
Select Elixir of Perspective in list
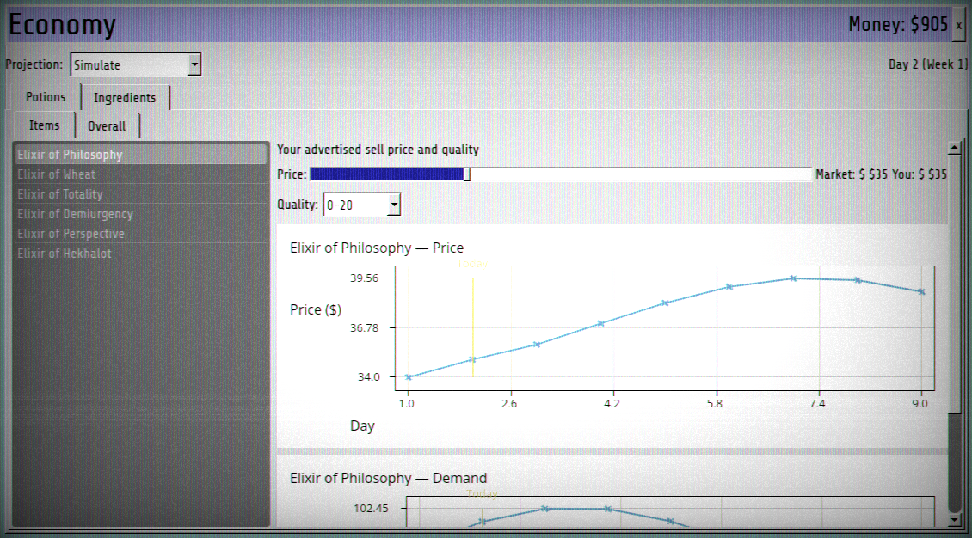(x=141, y=234)
